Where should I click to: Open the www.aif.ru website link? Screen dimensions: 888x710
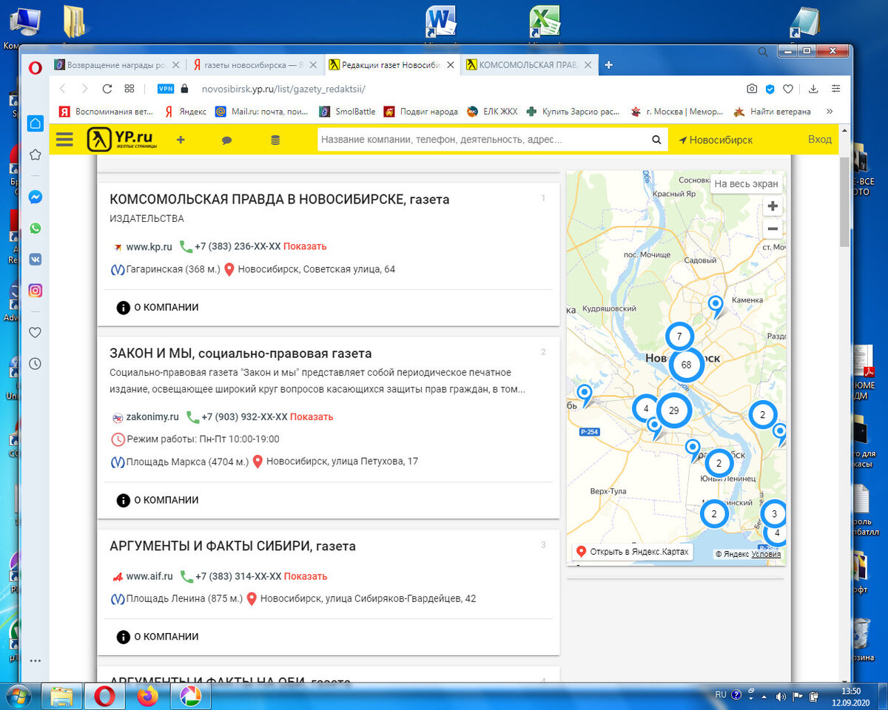point(149,576)
